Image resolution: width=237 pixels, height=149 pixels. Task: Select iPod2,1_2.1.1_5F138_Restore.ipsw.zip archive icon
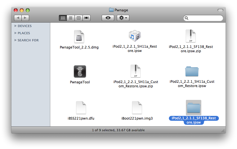click(190, 36)
